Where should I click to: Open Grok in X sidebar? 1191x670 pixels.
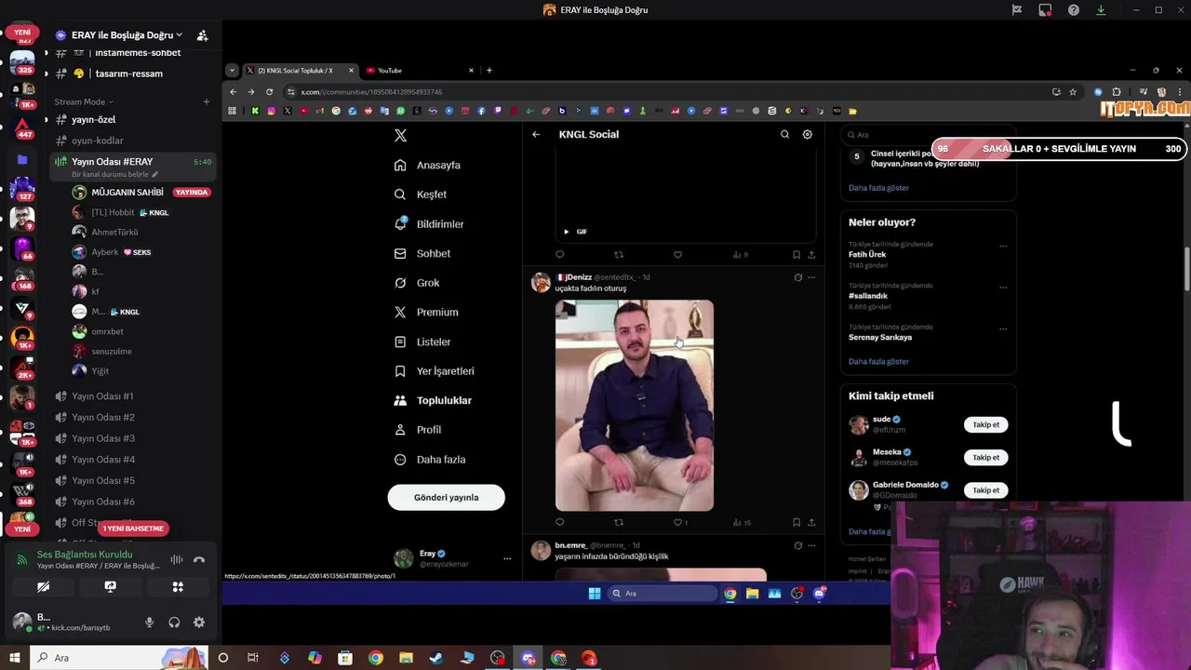[x=416, y=283]
